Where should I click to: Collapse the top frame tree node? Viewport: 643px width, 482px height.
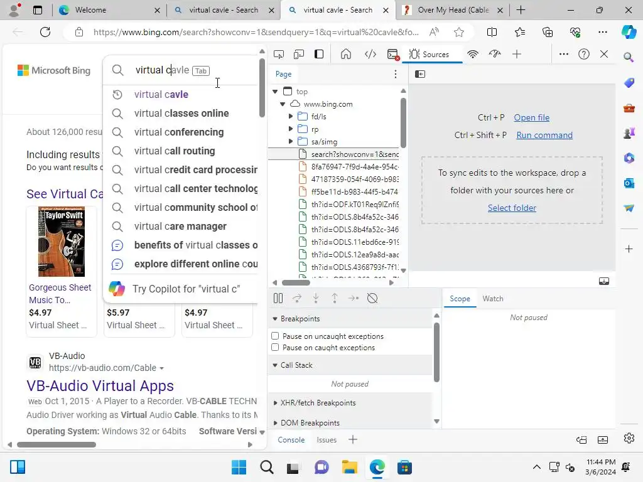coord(275,92)
